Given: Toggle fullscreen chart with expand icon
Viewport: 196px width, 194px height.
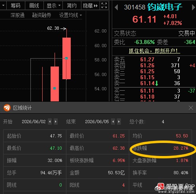Looking at the screenshot, I should (x=104, y=6).
